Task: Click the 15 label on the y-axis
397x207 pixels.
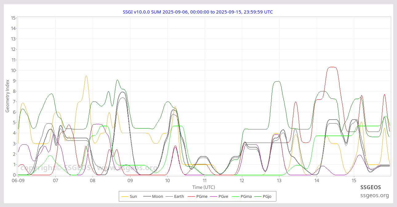Action: pos(13,18)
